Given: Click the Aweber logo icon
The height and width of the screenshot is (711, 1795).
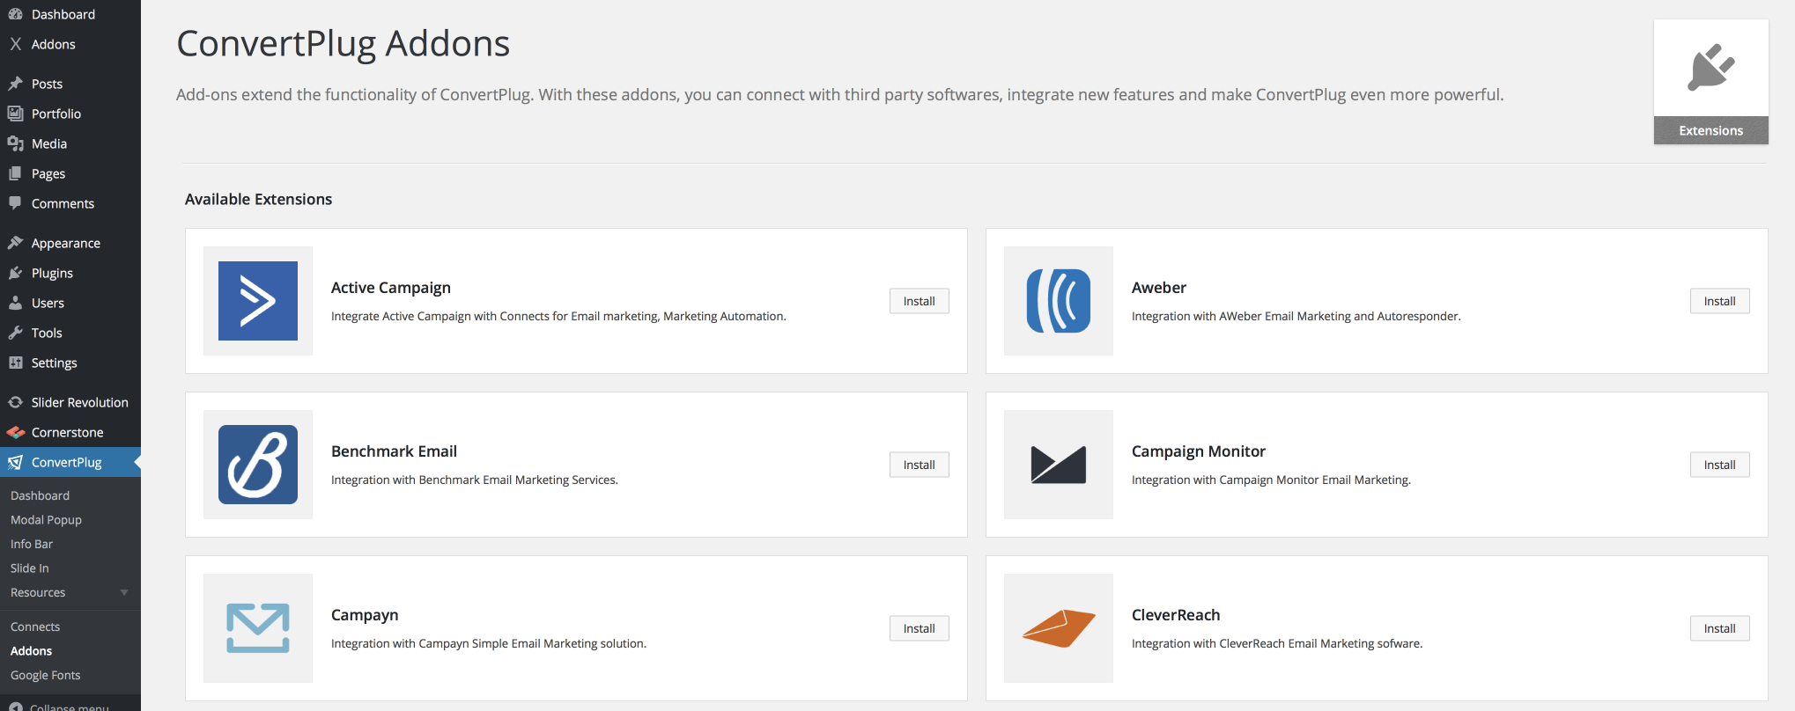Looking at the screenshot, I should (1059, 301).
